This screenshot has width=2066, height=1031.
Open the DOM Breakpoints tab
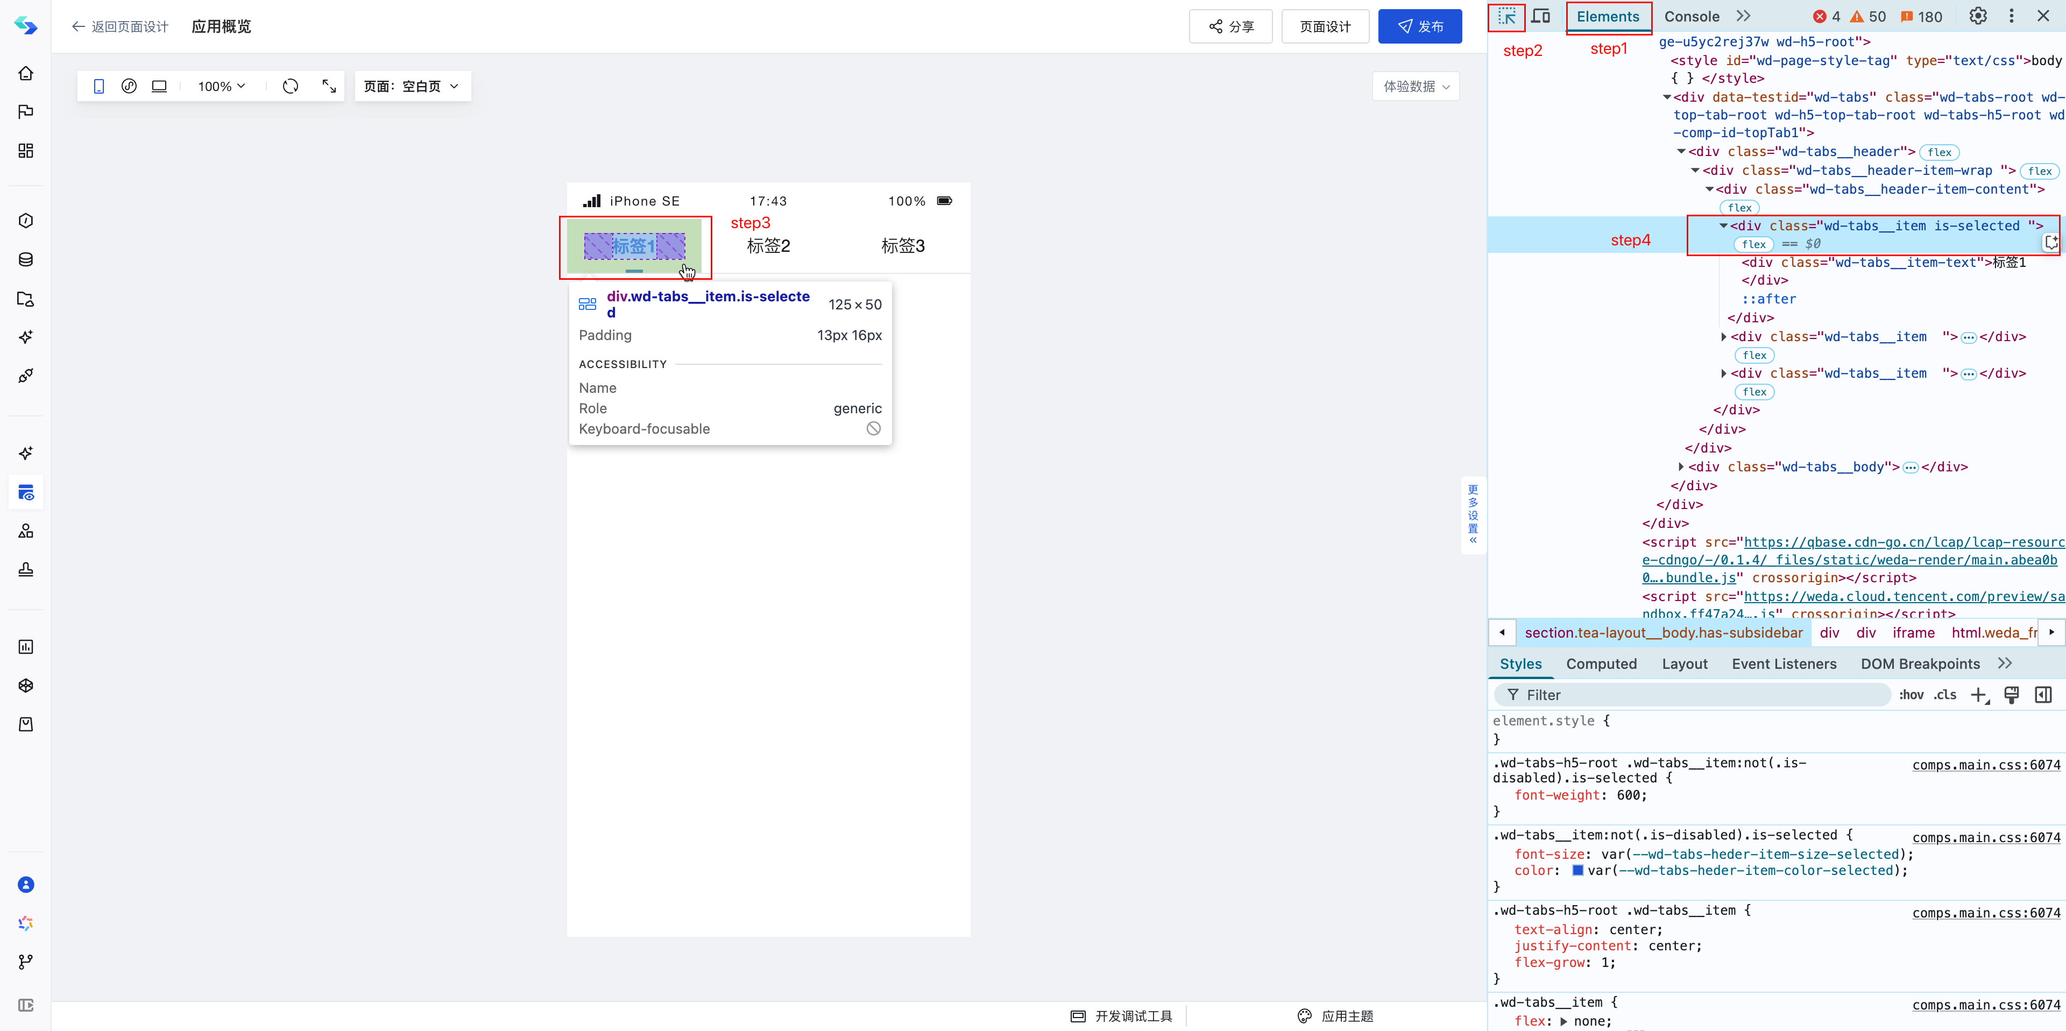click(x=1920, y=663)
